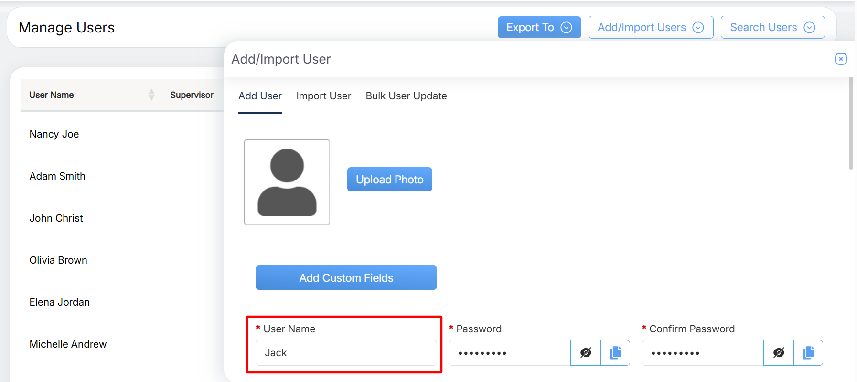The height and width of the screenshot is (382, 857).
Task: Toggle Password visibility eye icon
Action: [x=586, y=353]
